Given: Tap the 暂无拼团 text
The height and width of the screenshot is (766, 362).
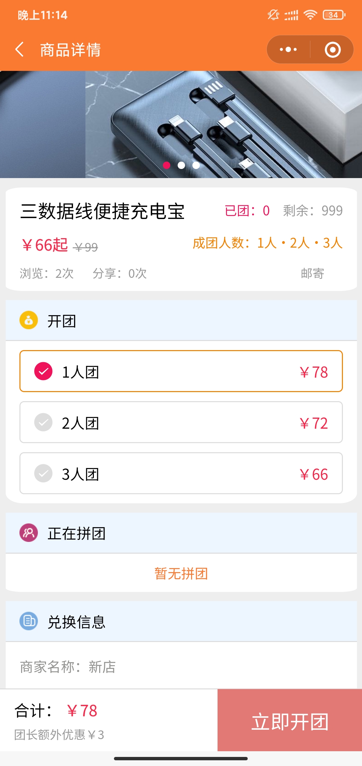Looking at the screenshot, I should tap(181, 573).
